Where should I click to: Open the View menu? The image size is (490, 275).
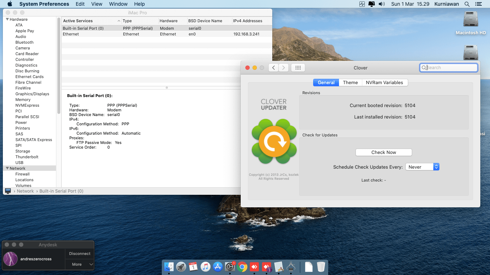tap(97, 4)
